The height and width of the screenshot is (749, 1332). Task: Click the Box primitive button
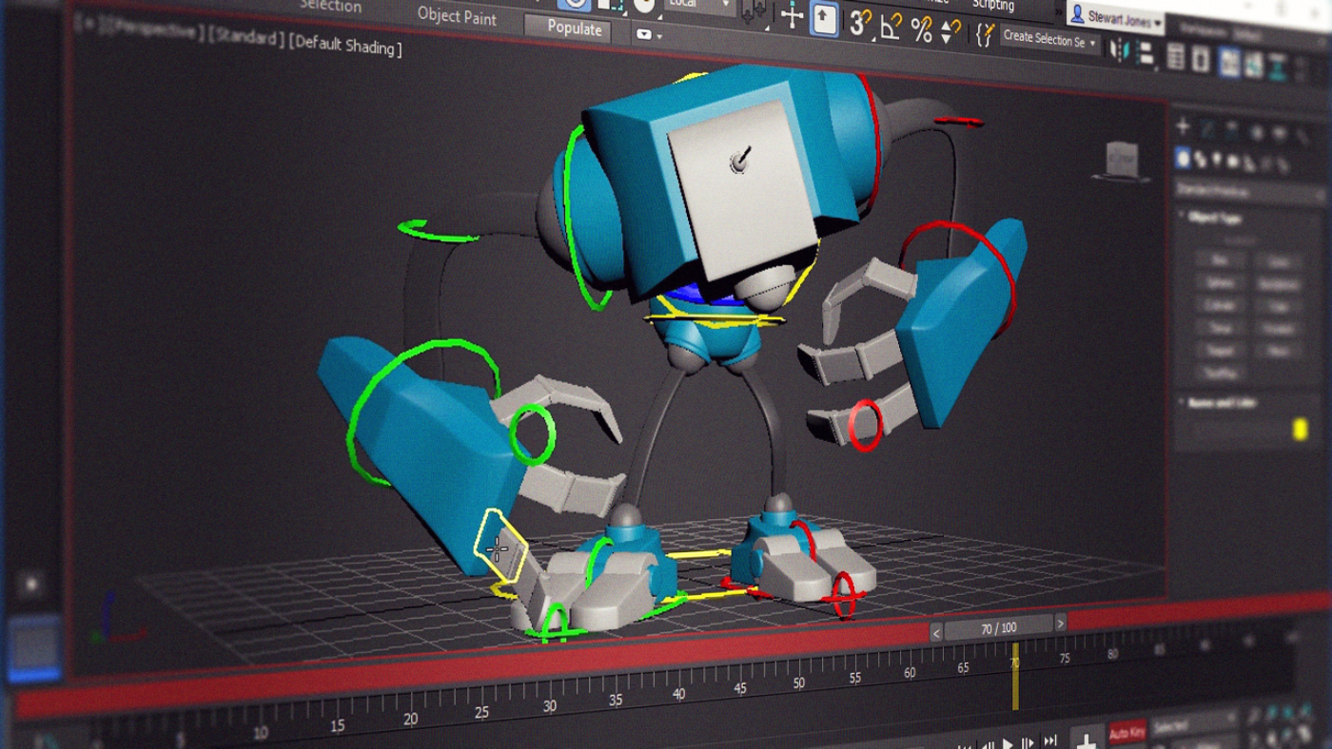click(x=1220, y=260)
